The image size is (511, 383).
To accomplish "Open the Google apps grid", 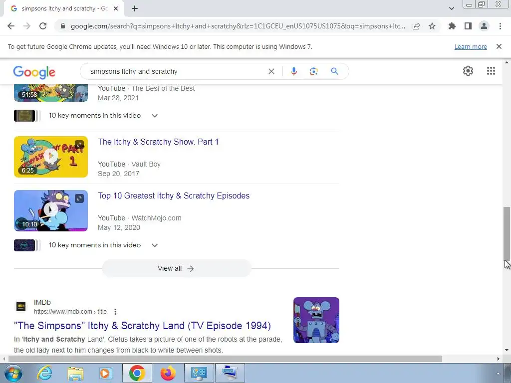I will click(x=491, y=71).
